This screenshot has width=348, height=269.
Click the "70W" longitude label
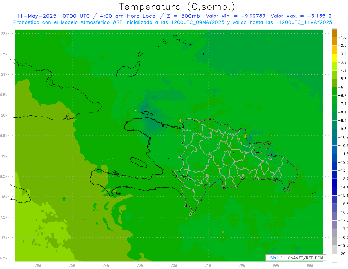(x=242, y=265)
